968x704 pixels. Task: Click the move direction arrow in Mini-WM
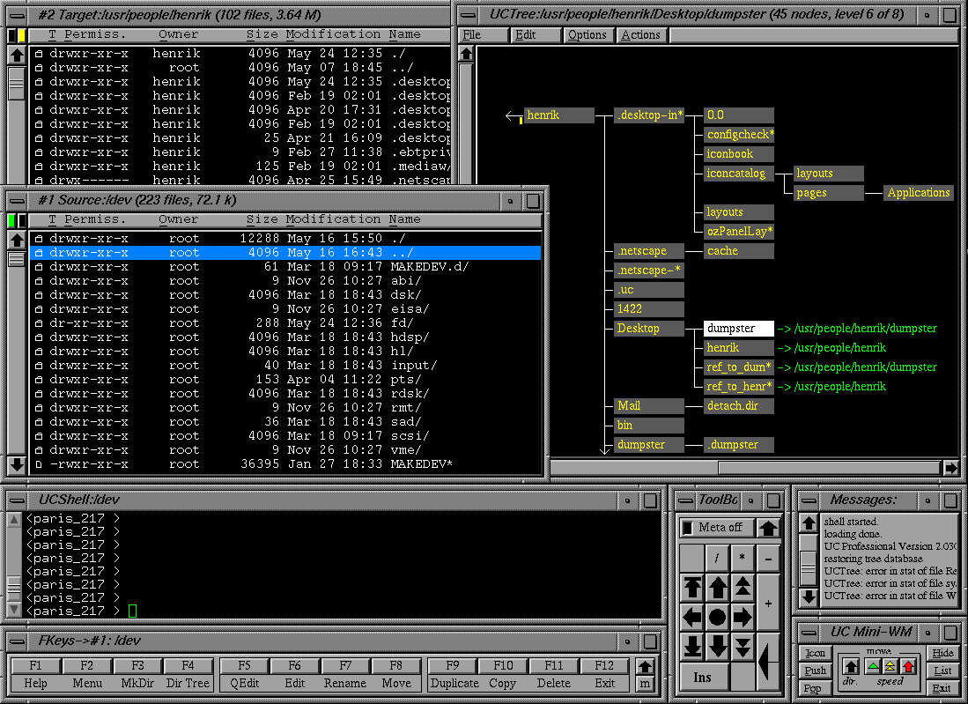click(851, 666)
